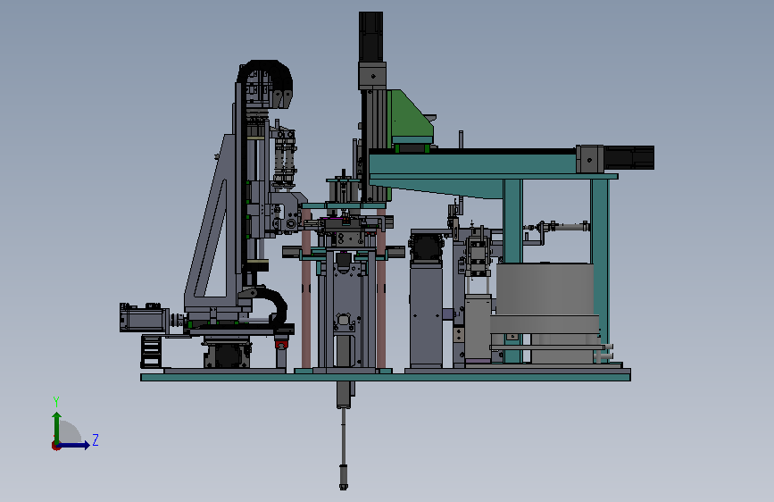The height and width of the screenshot is (502, 774).
Task: Select the teal horizontal gantry beam
Action: click(473, 163)
